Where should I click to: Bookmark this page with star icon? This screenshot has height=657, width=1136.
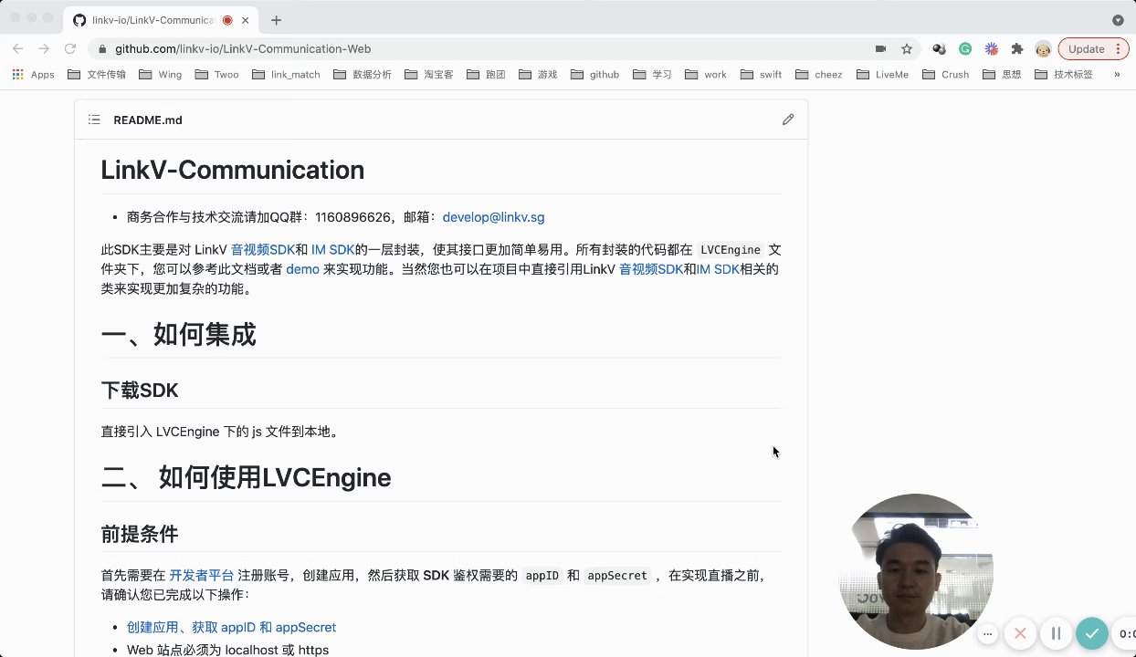tap(906, 49)
